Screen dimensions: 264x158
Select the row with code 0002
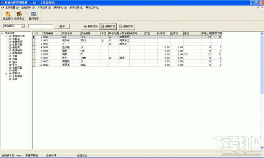128,41
